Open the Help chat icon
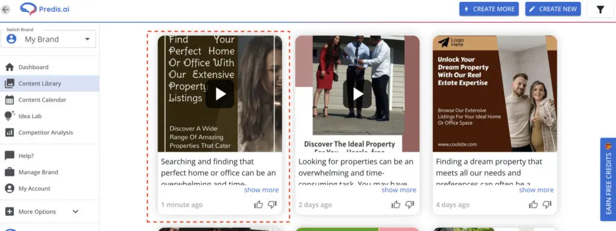The width and height of the screenshot is (616, 231). [x=10, y=155]
